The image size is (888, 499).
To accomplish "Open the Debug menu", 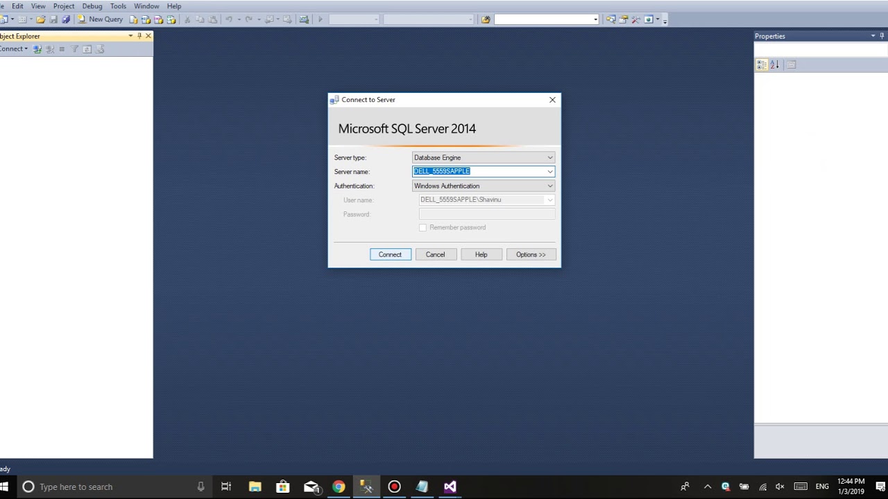I will (x=92, y=6).
